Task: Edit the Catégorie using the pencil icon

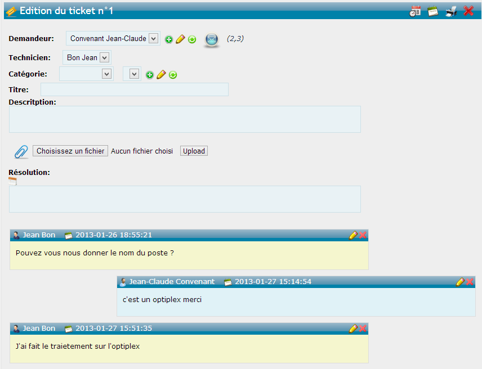Action: (161, 75)
